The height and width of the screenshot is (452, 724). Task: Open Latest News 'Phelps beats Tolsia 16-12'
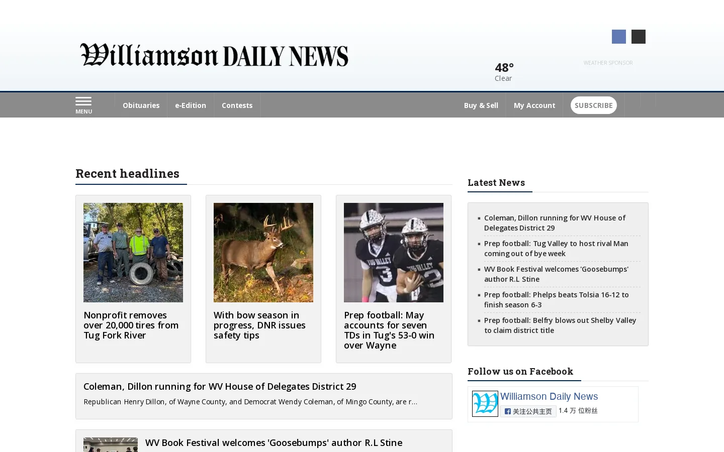click(557, 299)
